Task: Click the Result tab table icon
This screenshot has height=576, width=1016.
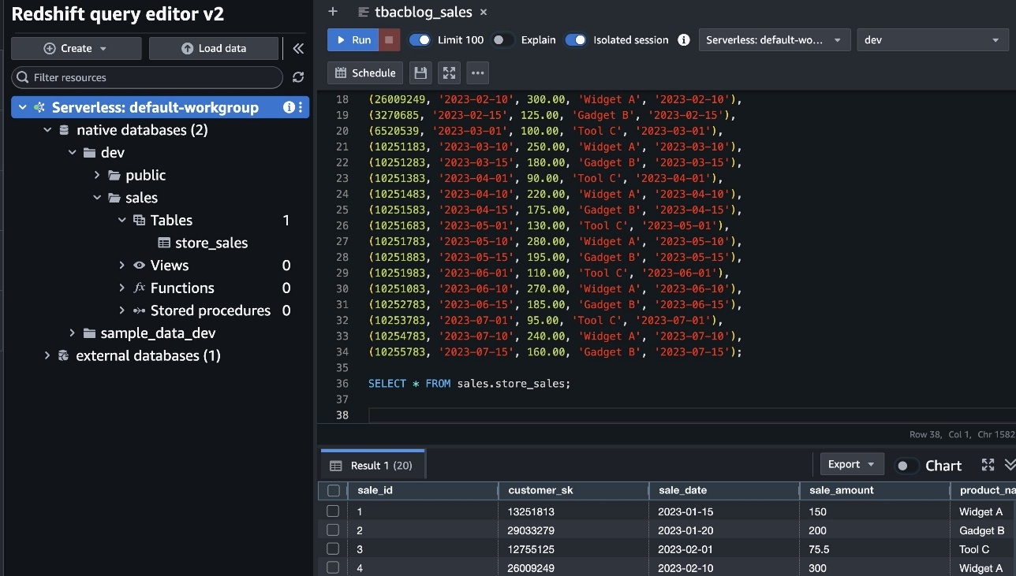Action: click(335, 466)
